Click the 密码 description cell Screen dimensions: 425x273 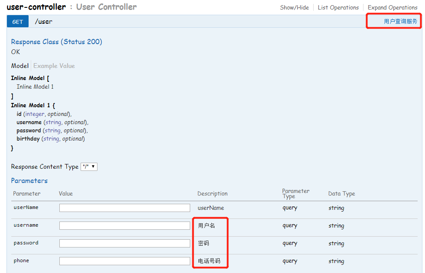204,243
